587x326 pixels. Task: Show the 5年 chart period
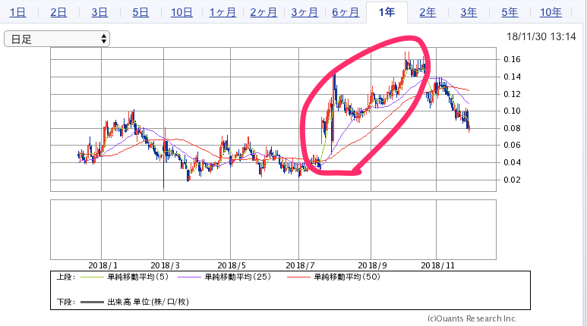pos(510,12)
